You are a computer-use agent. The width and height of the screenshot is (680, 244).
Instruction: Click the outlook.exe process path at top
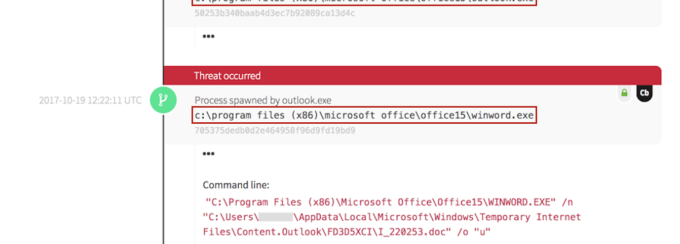pyautogui.click(x=364, y=2)
